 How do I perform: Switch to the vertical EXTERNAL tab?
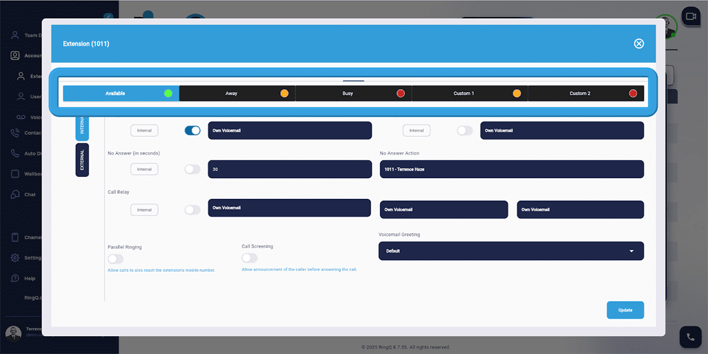(x=82, y=160)
